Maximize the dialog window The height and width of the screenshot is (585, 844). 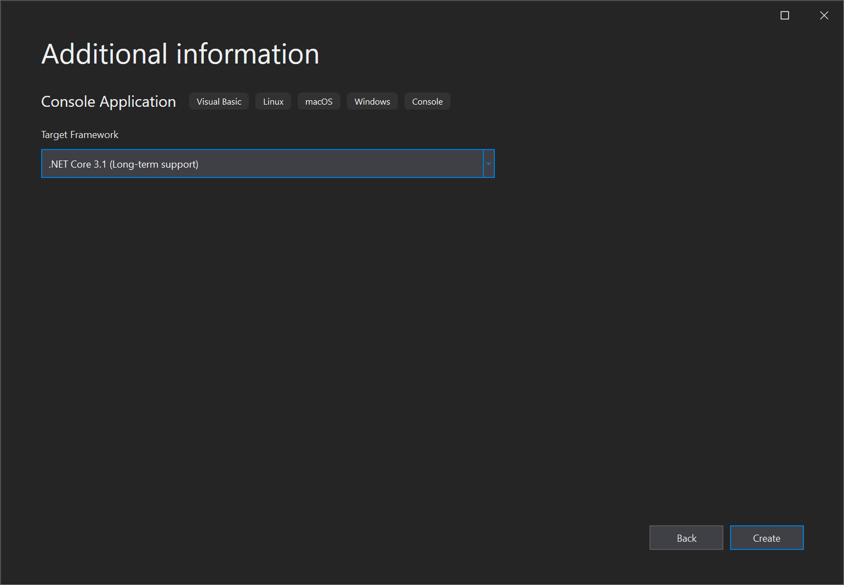click(784, 15)
